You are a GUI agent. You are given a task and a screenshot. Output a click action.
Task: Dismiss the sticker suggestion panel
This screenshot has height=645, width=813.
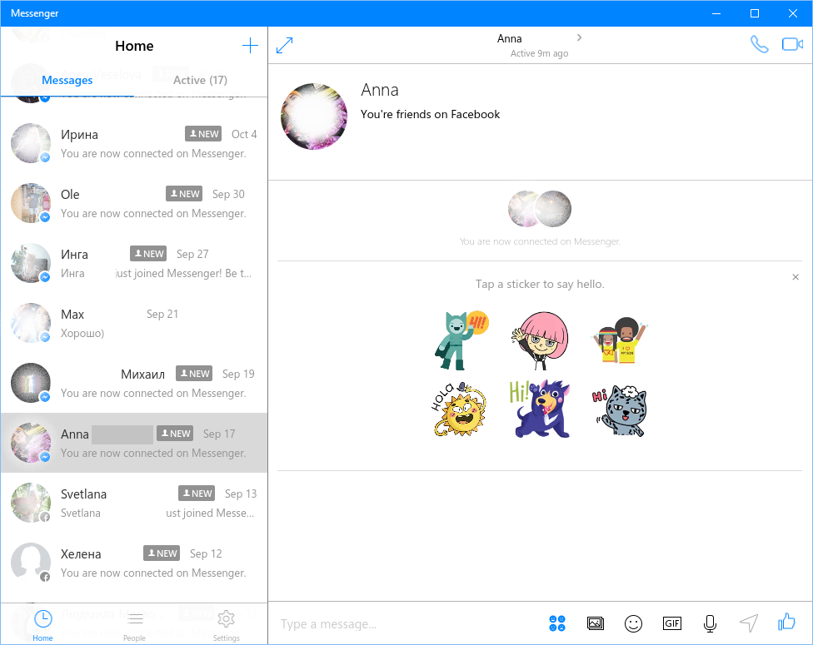pos(796,277)
